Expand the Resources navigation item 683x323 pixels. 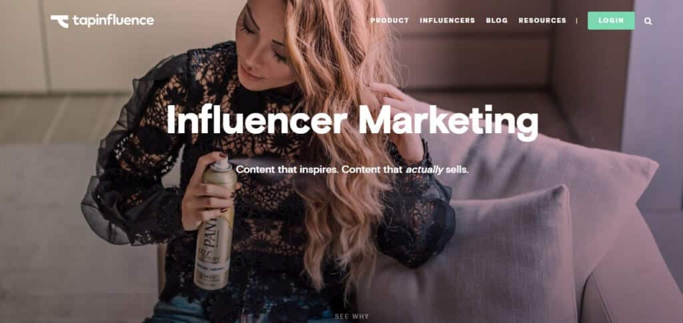[542, 21]
